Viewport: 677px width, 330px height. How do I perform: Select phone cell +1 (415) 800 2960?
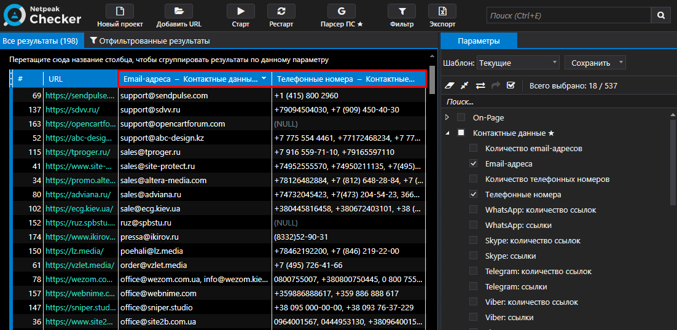pyautogui.click(x=349, y=95)
